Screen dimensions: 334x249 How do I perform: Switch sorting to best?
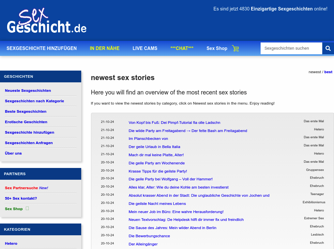[x=328, y=72]
